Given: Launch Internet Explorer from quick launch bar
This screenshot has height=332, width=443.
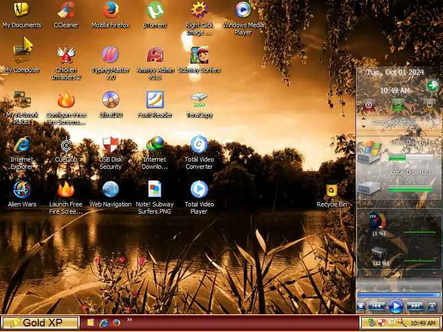Looking at the screenshot, I should tap(104, 323).
